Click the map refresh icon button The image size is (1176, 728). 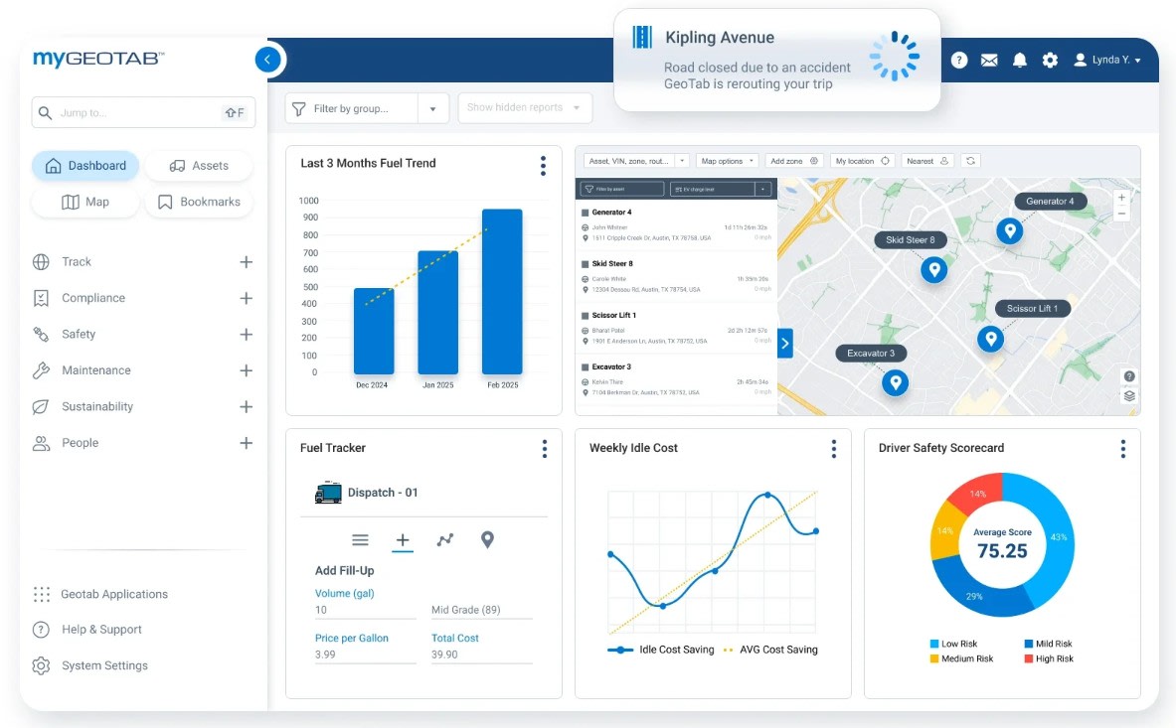(971, 161)
